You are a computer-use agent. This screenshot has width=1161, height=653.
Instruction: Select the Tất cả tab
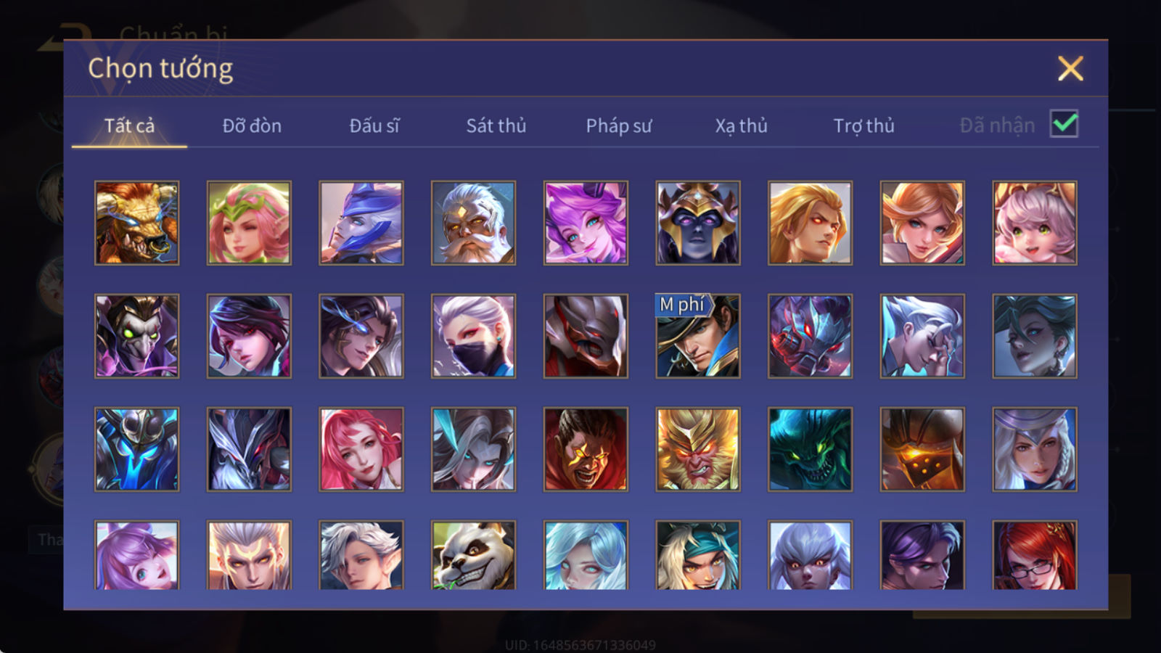(129, 126)
